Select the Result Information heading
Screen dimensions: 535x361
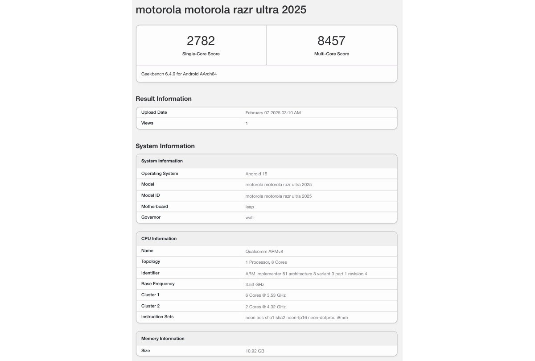[x=164, y=99]
